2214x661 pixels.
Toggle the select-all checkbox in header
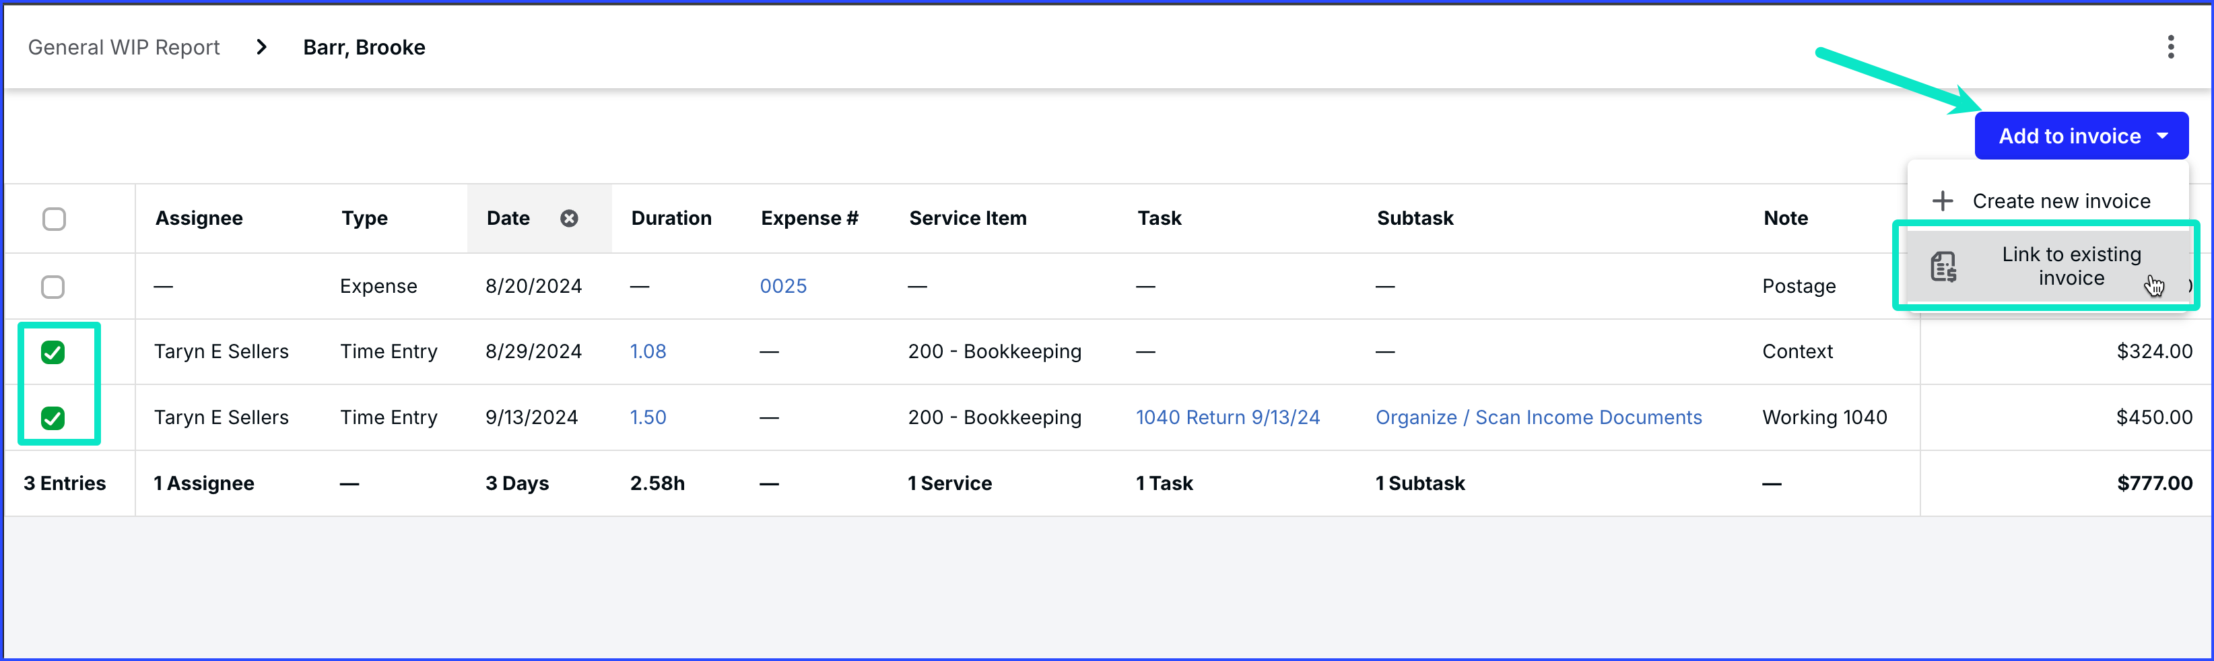54,219
